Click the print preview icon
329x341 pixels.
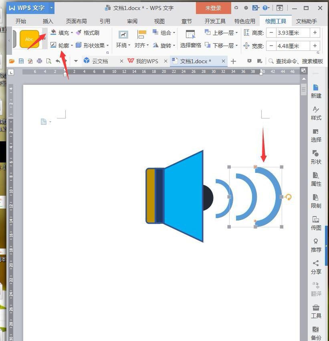49,61
